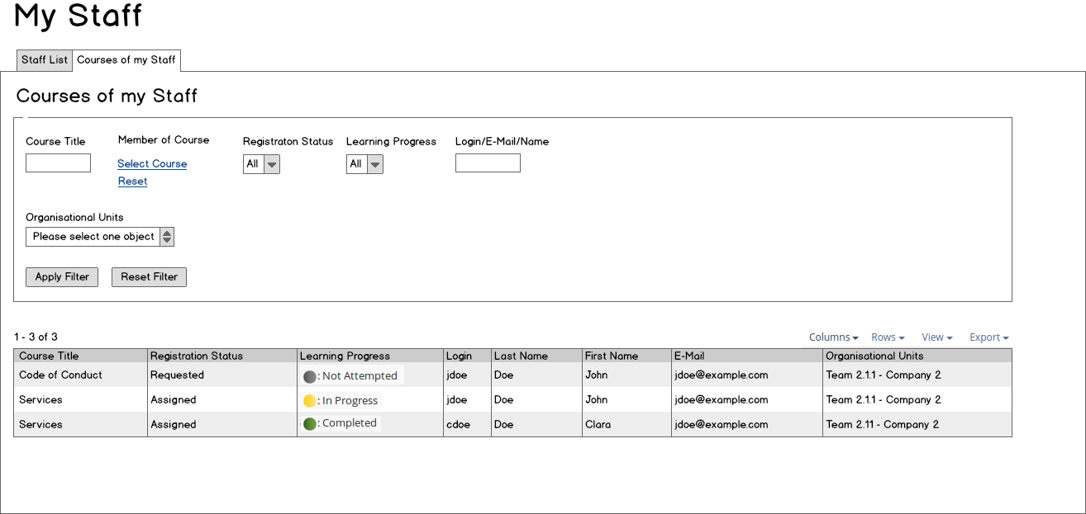
Task: Select the Courses of my Staff tab
Action: pos(126,60)
